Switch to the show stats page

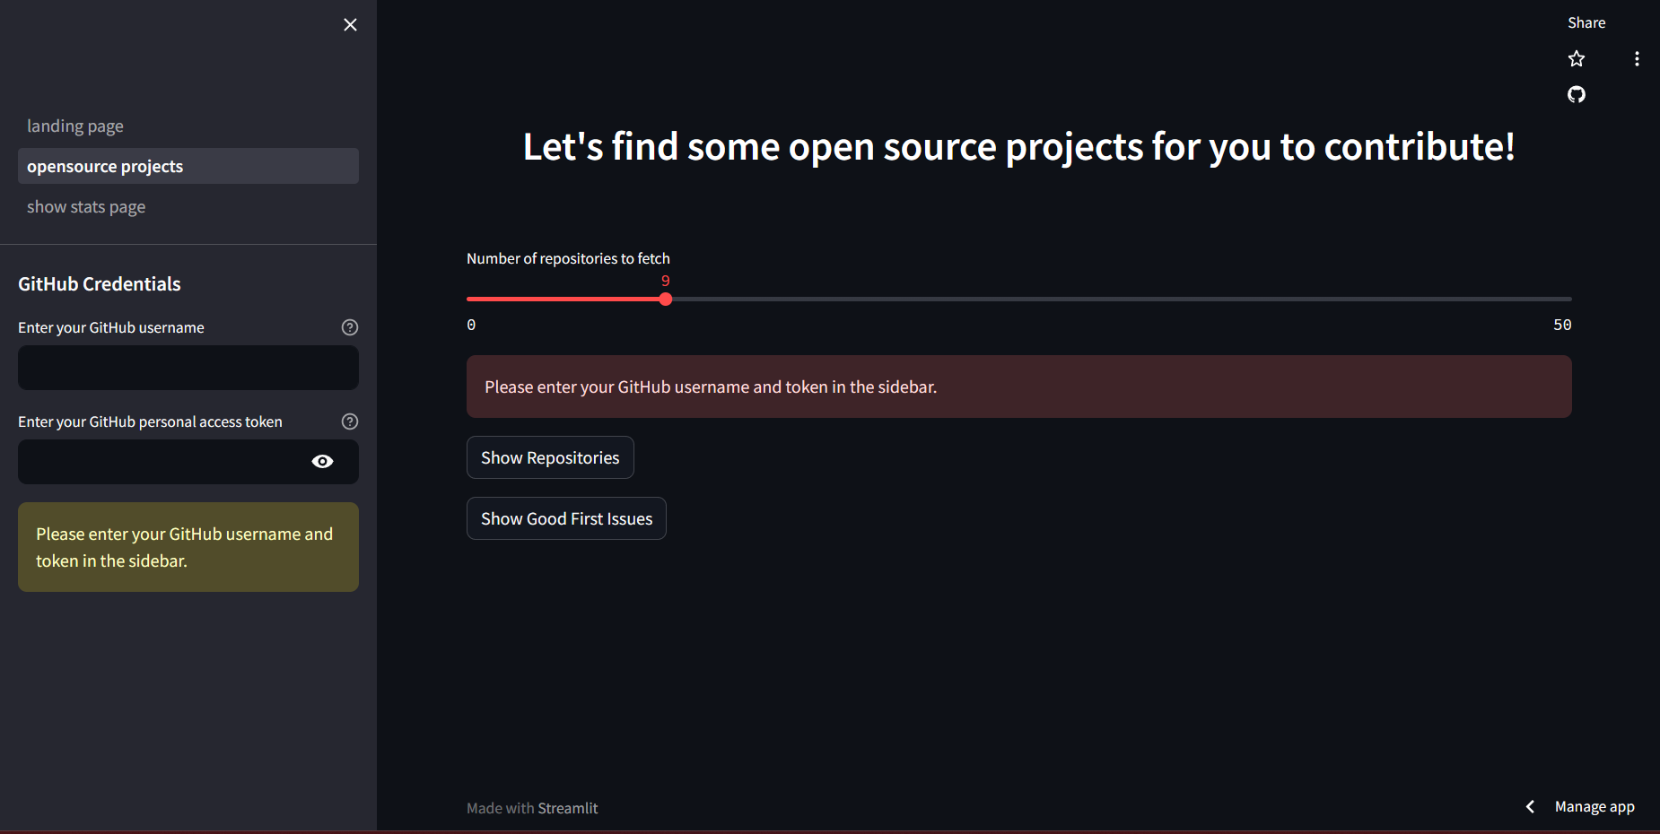click(x=86, y=206)
